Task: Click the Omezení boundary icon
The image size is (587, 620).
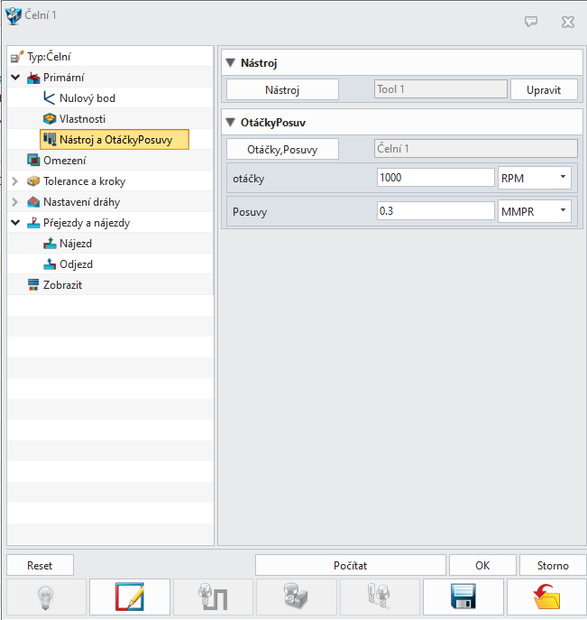Action: coord(33,160)
